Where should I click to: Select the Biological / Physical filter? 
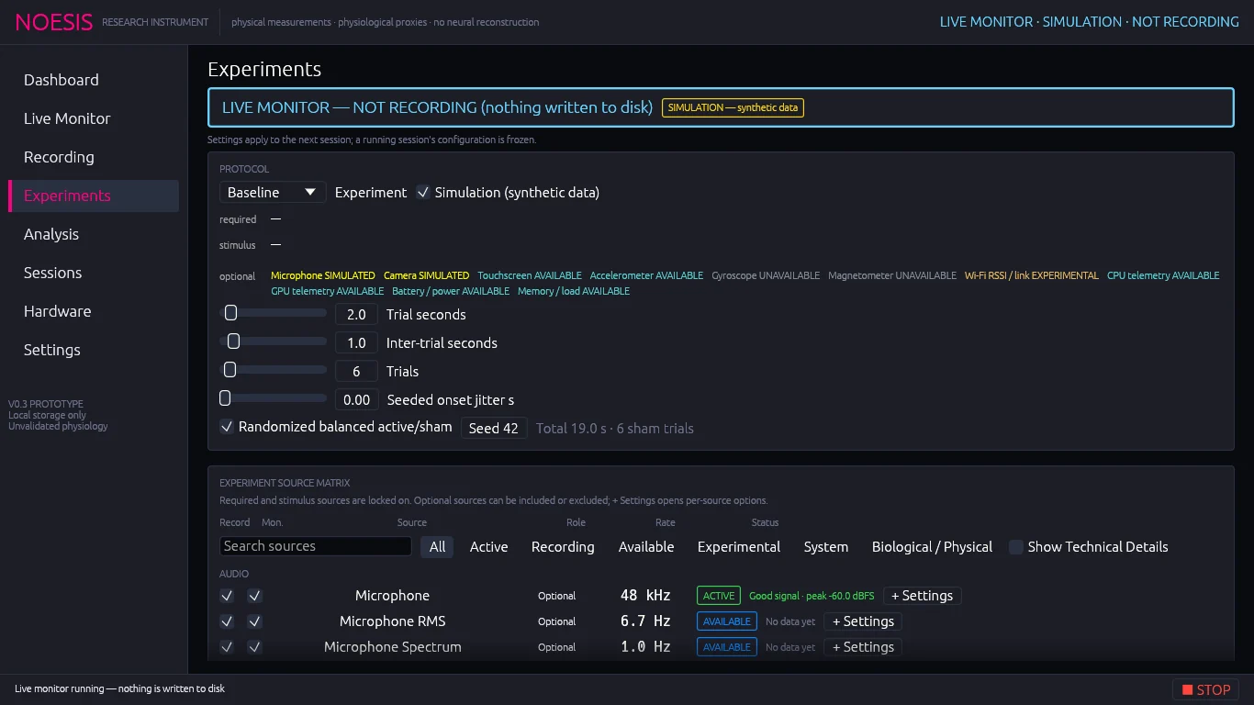(x=932, y=546)
